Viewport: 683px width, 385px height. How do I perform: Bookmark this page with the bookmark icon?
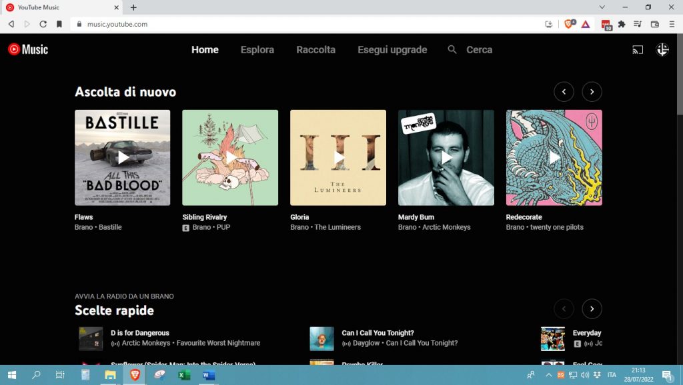59,24
